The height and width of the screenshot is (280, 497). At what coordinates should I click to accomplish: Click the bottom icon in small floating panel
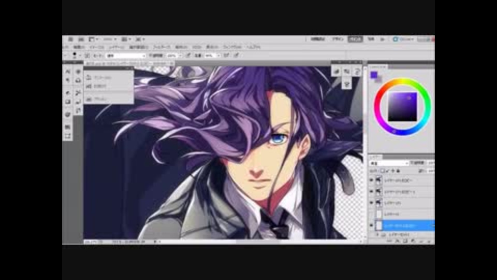(346, 84)
